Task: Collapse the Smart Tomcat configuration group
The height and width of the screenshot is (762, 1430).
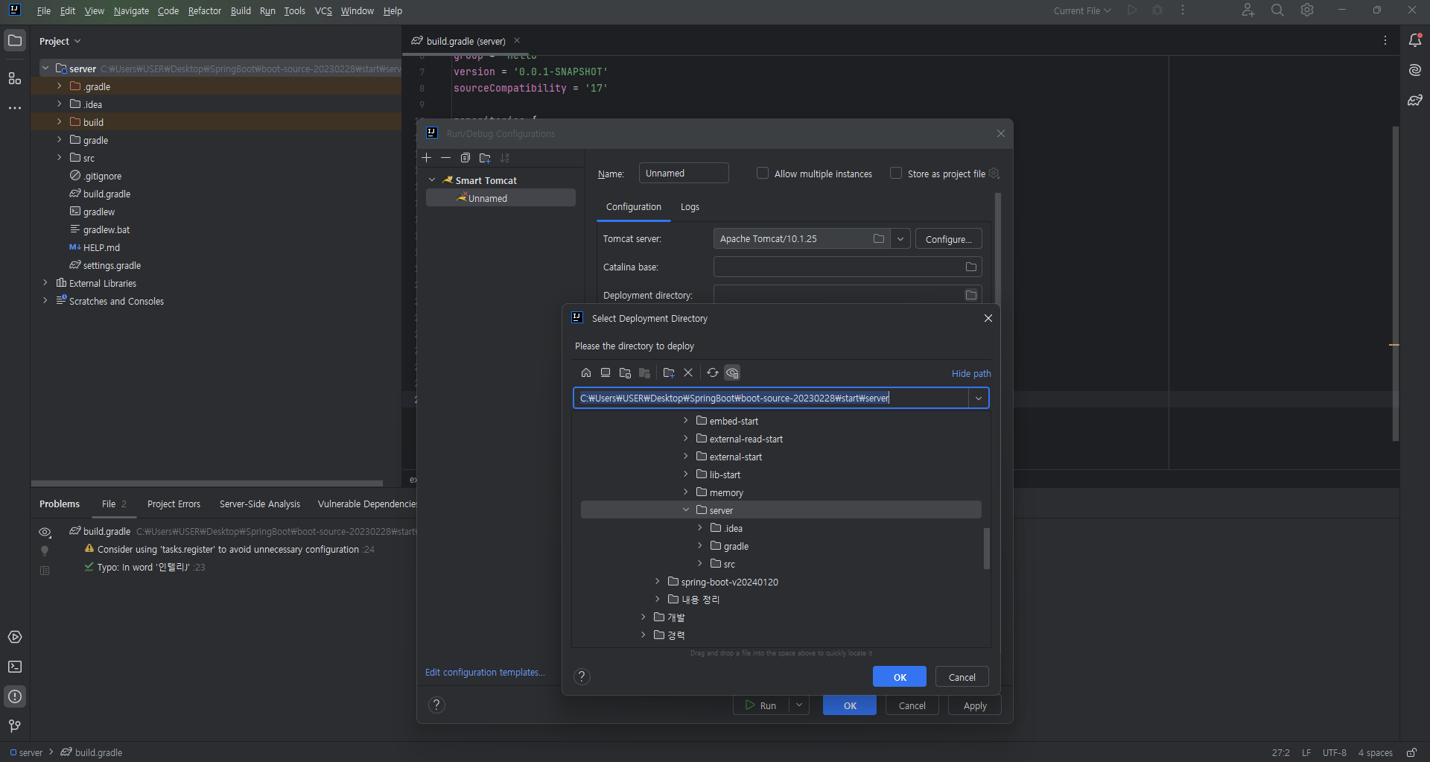Action: 432,180
